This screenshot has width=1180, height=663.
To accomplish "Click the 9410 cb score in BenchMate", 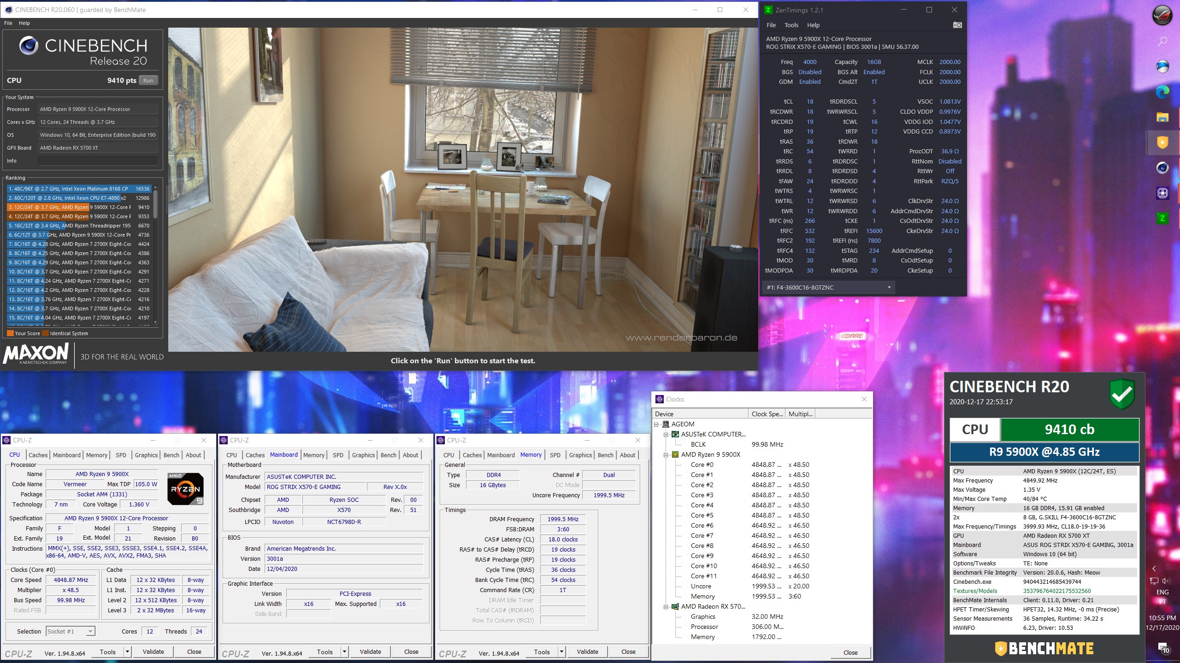I will (x=1069, y=430).
